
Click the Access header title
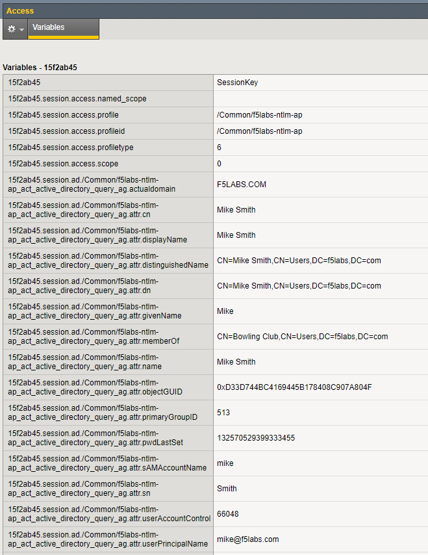[x=20, y=11]
